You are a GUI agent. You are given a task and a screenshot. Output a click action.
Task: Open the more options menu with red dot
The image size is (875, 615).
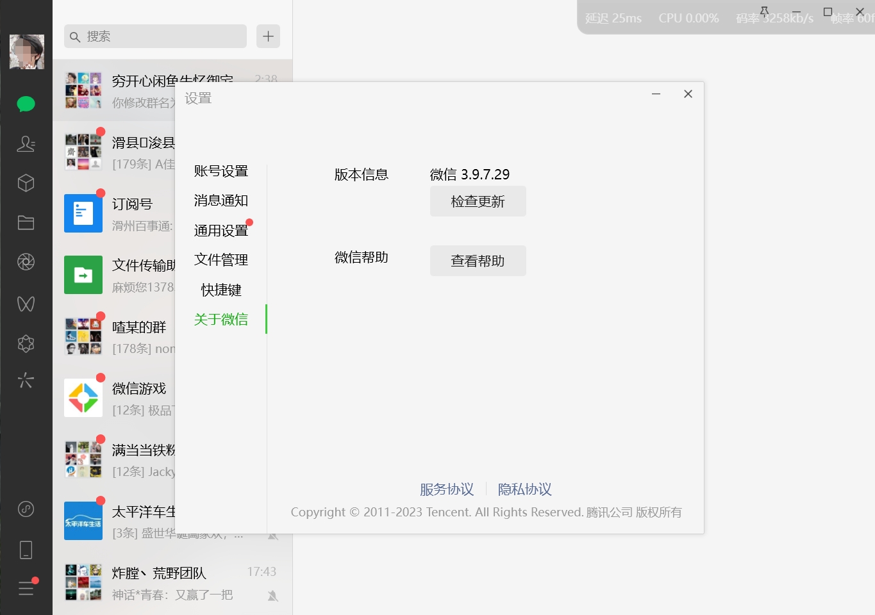click(26, 589)
